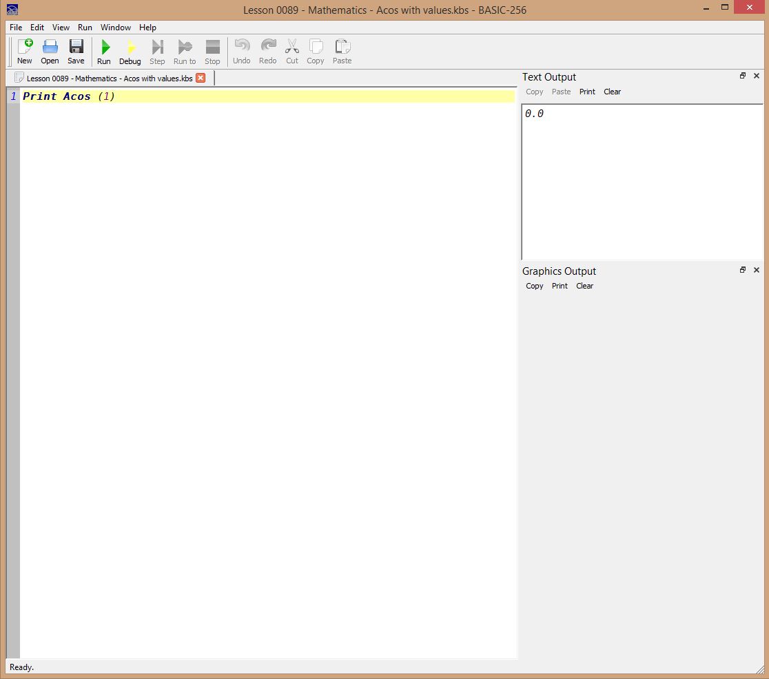The image size is (769, 679).
Task: Open the Help menu
Action: [147, 28]
